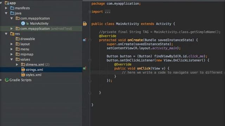Select the mipmap folder label
225x126 pixels.
tap(27, 54)
